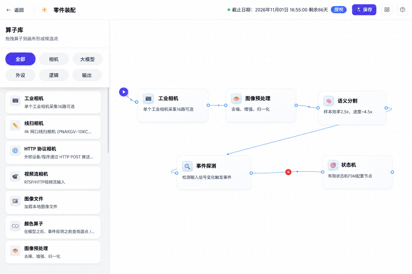Filter library by 外设

tap(20, 75)
